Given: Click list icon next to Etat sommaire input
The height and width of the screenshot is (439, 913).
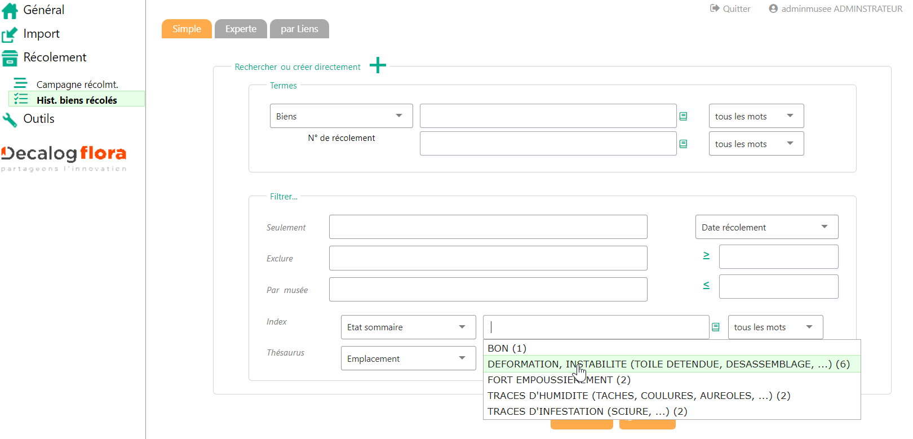Looking at the screenshot, I should [715, 327].
